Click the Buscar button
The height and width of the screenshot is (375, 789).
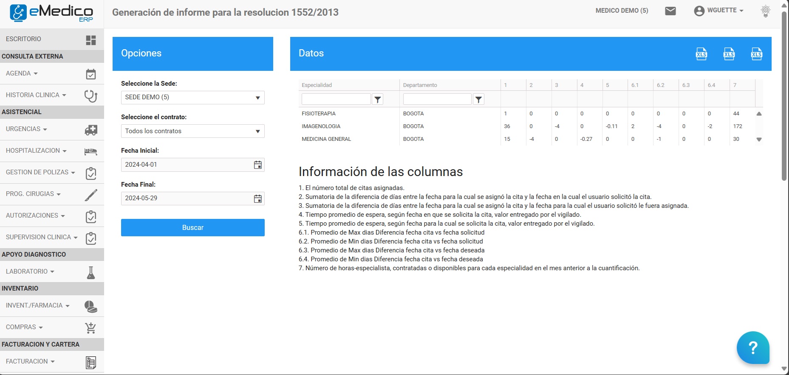(x=193, y=228)
